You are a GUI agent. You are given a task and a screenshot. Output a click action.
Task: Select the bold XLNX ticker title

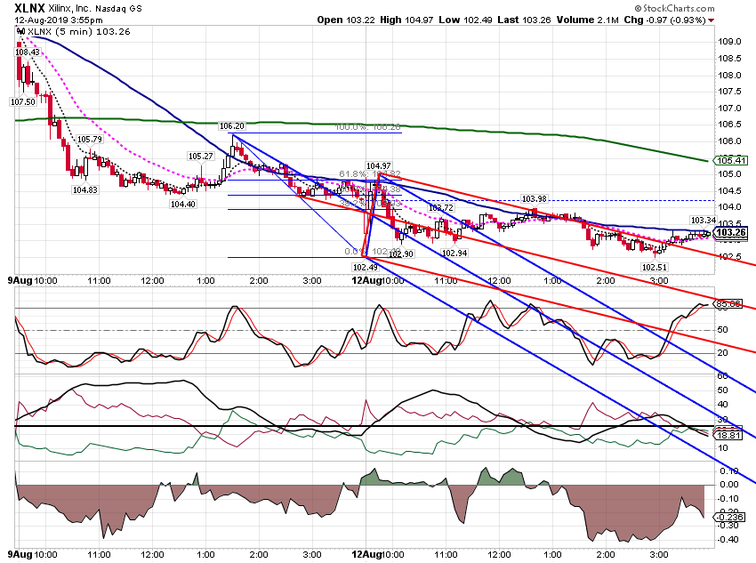(x=29, y=8)
